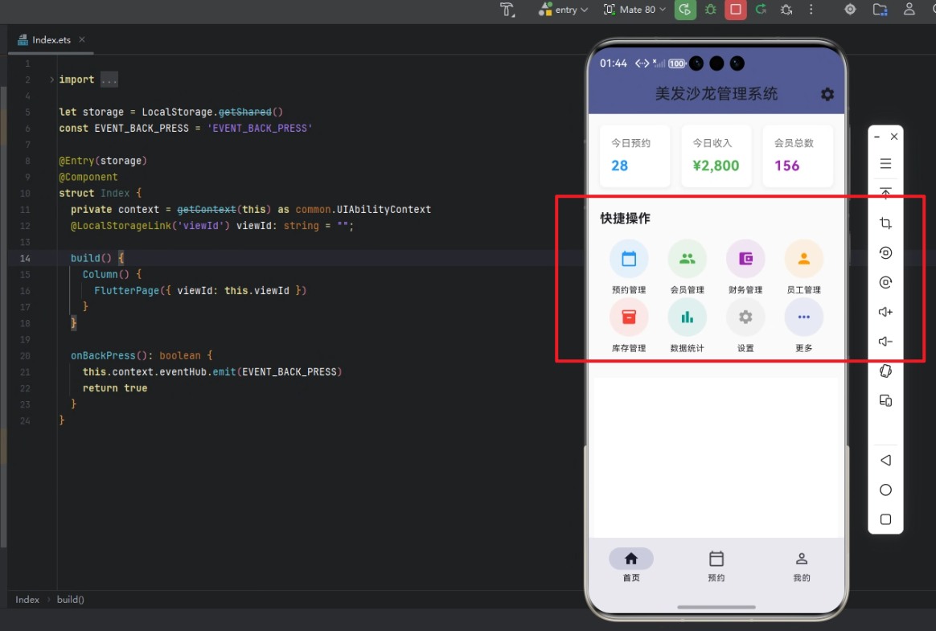Select the 首页 bottom navigation tab
Viewport: 936px width, 631px height.
pos(631,565)
